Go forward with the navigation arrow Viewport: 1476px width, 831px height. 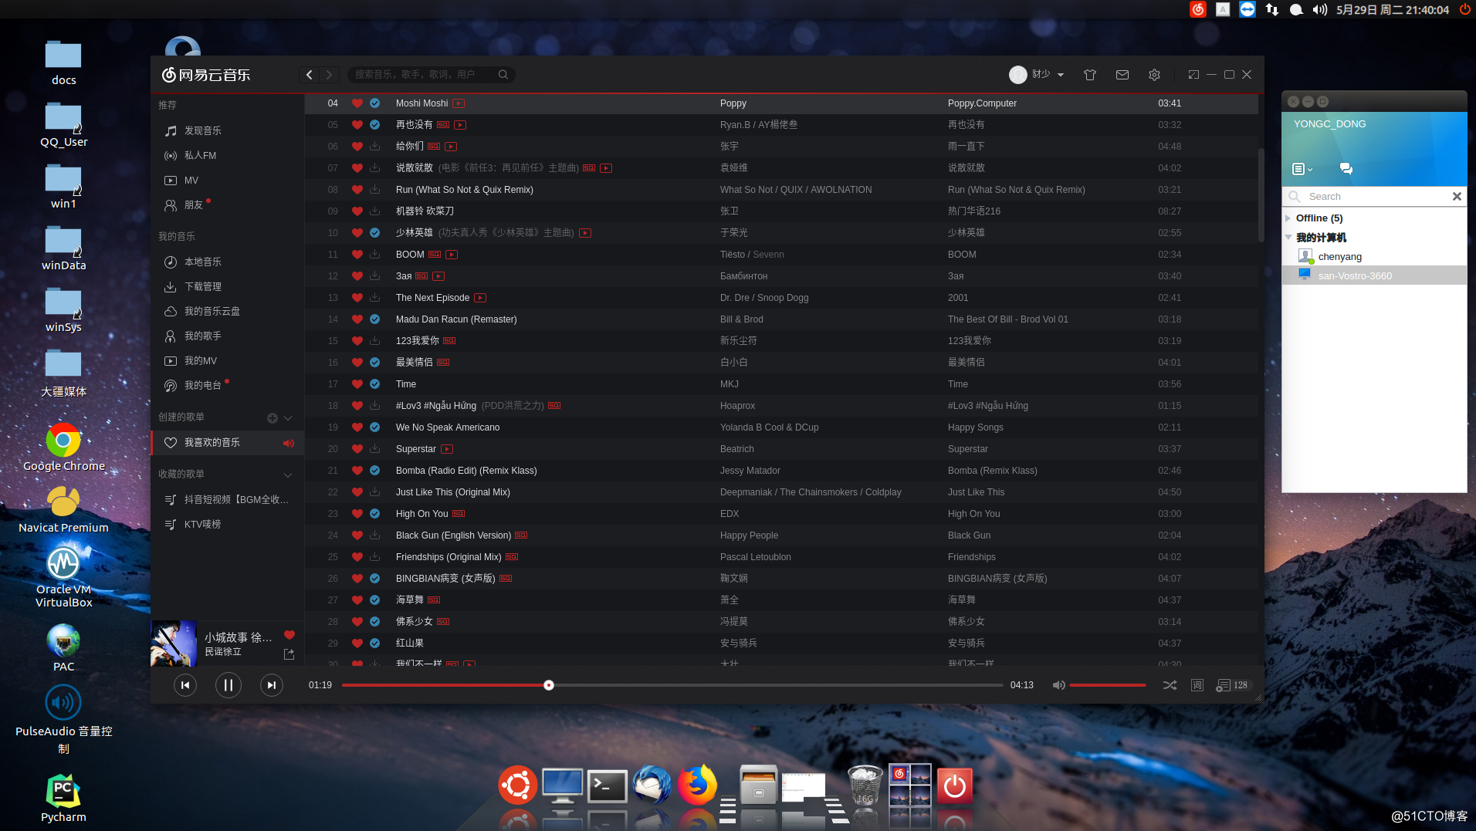pos(330,75)
